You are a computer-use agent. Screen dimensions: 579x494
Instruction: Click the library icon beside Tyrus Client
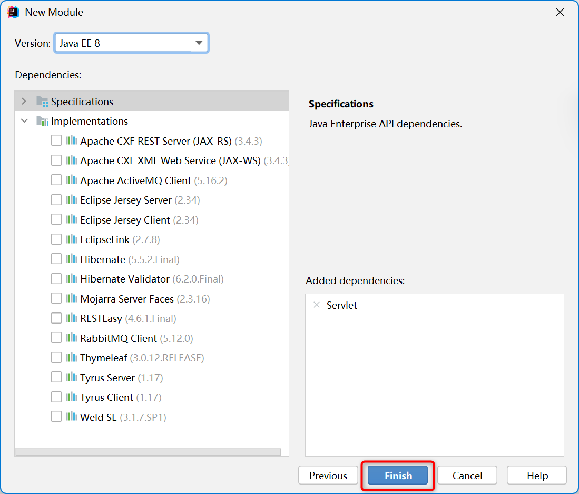[x=72, y=397]
